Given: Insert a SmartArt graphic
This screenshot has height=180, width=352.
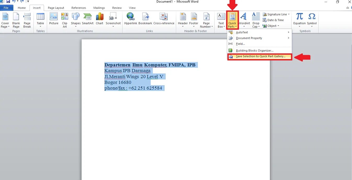Looking at the screenshot, I should coord(88,19).
